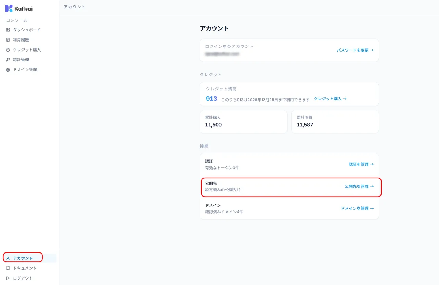
Task: Click the アカウント page heading
Action: tap(214, 28)
